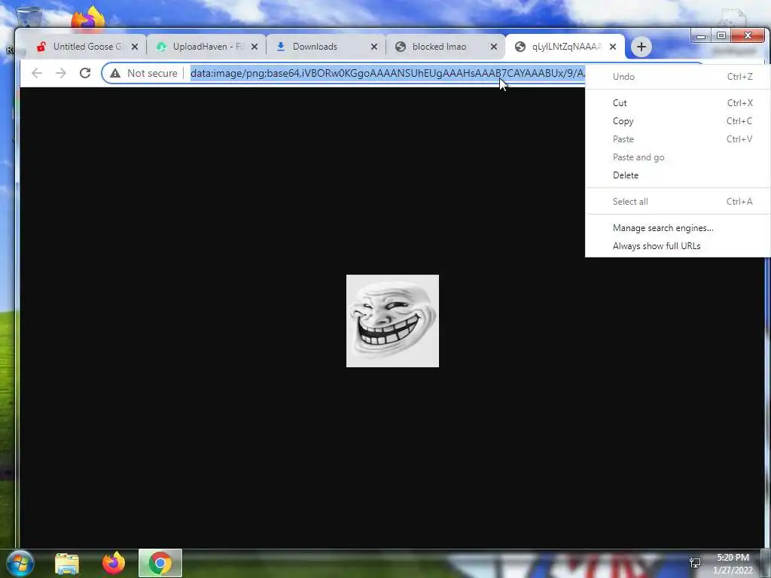Click the Chrome taskbar button
The height and width of the screenshot is (578, 771).
[x=160, y=563]
